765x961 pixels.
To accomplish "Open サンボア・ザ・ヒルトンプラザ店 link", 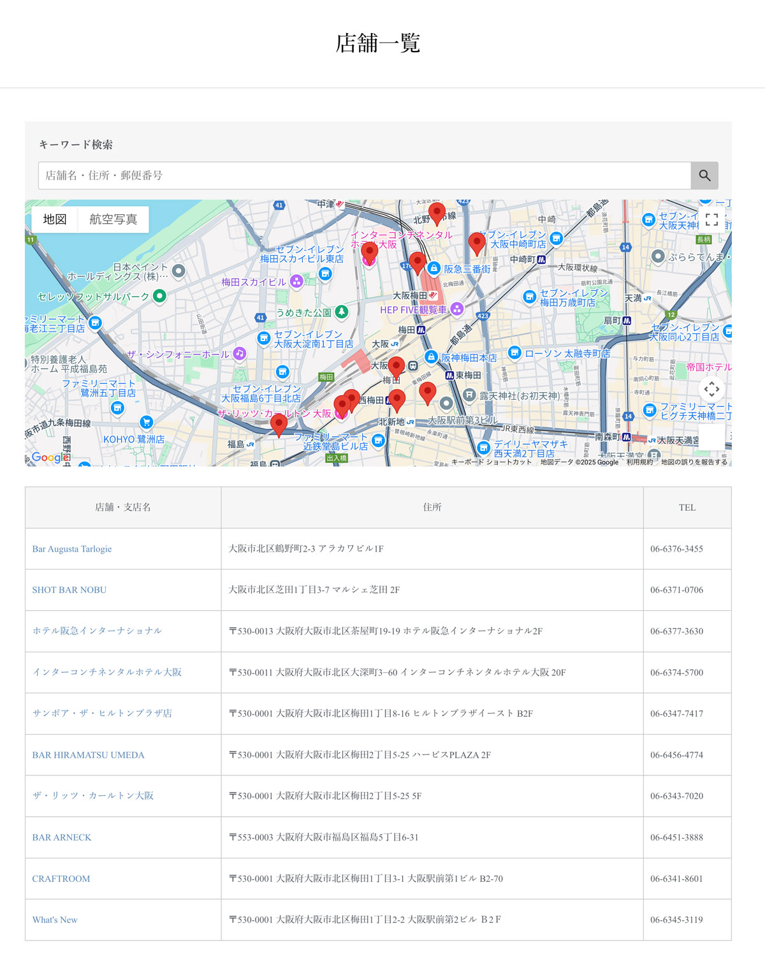I will click(102, 713).
